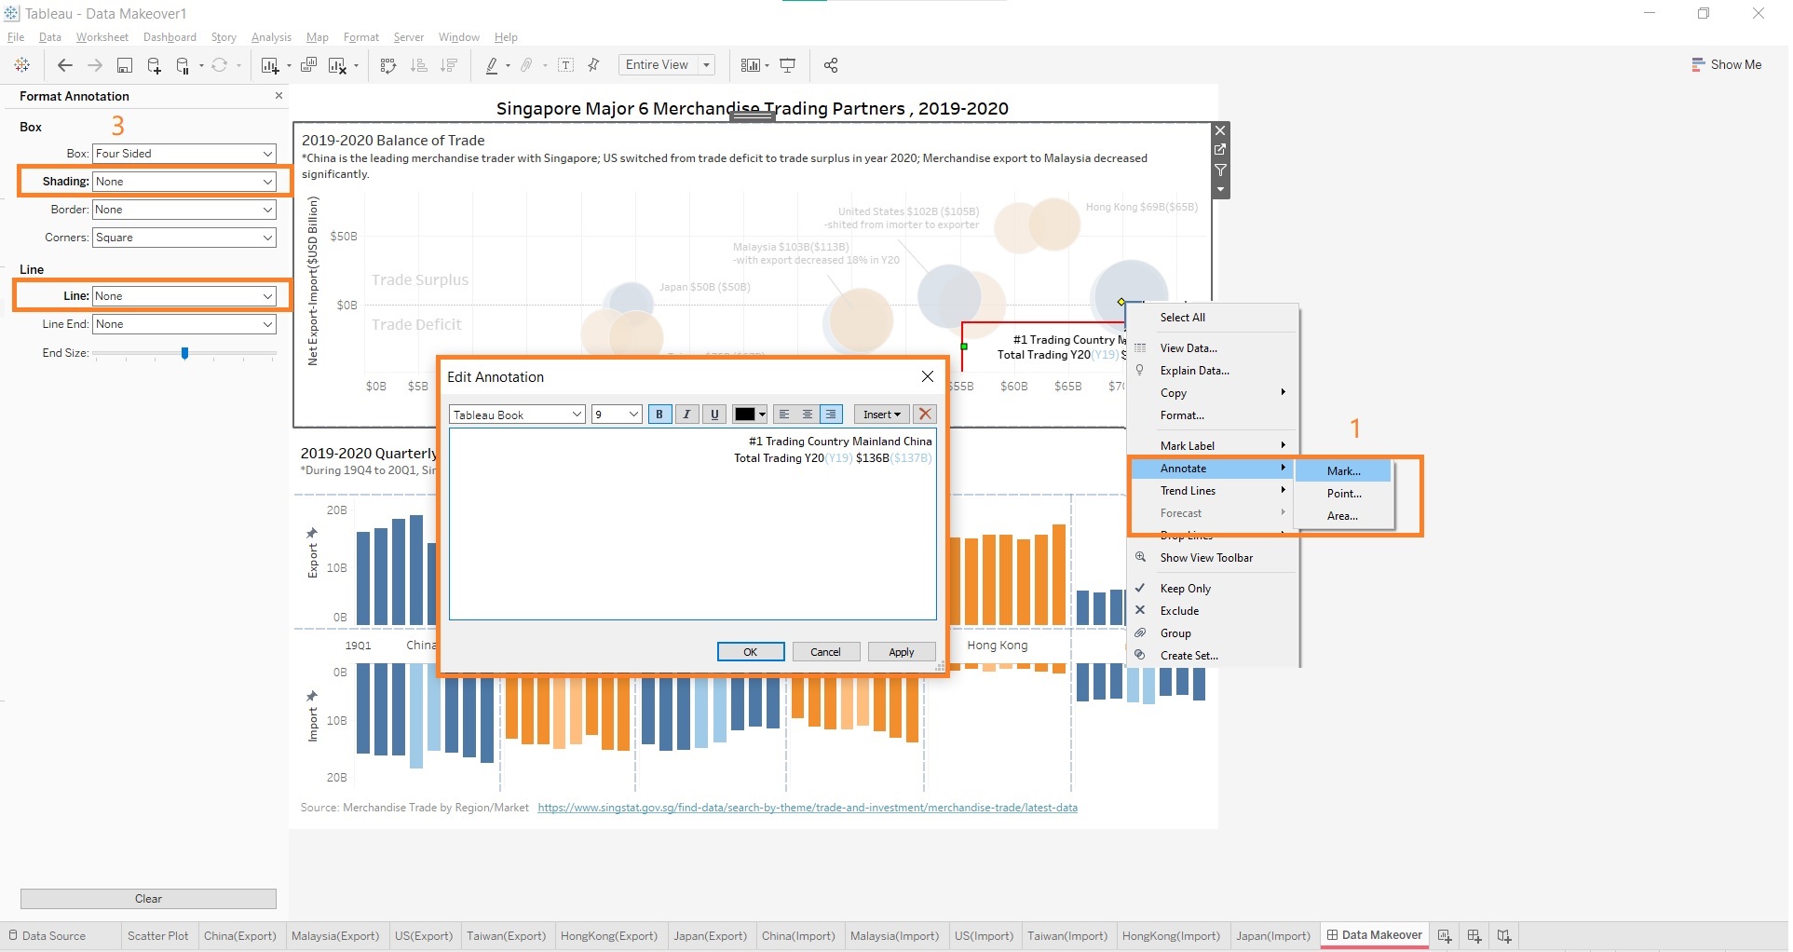Click Cancel in Edit Annotation dialog

(x=825, y=652)
